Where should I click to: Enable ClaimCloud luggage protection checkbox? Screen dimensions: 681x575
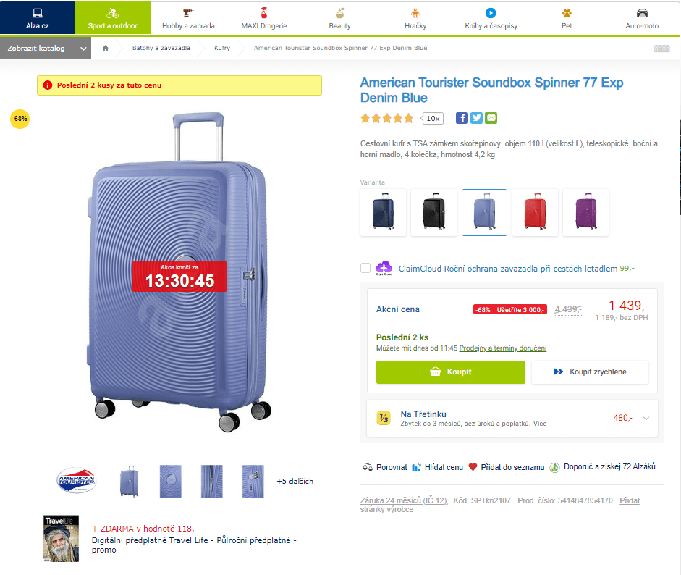(x=365, y=268)
